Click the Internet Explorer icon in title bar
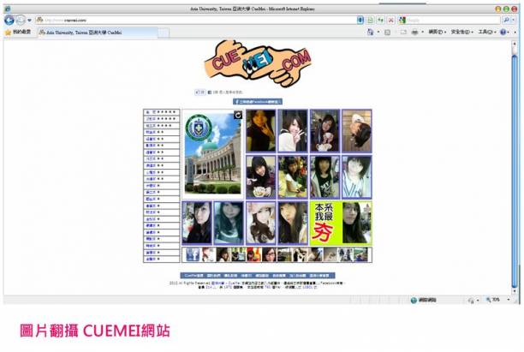524x352 pixels. click(x=8, y=9)
